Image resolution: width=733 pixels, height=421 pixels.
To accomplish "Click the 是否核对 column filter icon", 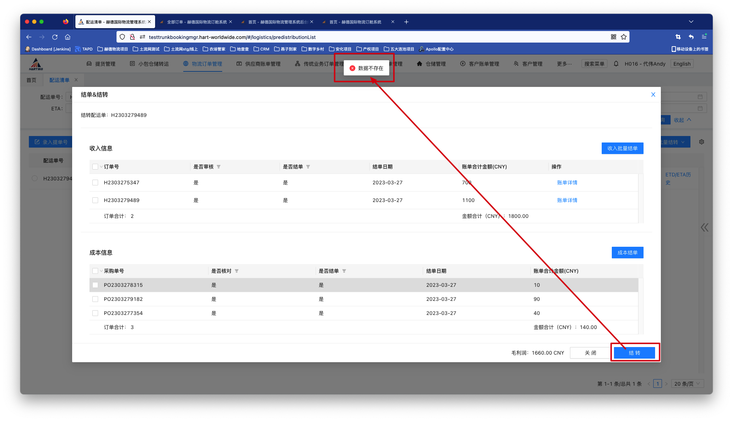I will (237, 271).
